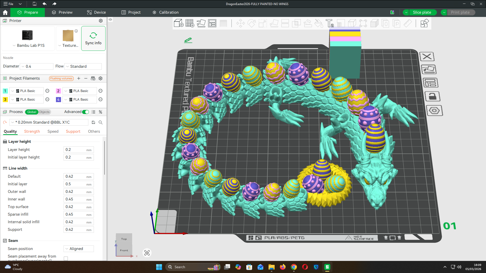Open the Speed settings tab

tap(53, 131)
